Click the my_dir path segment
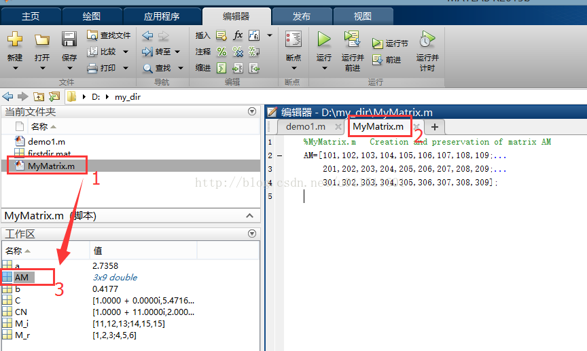587x351 pixels. tap(128, 97)
